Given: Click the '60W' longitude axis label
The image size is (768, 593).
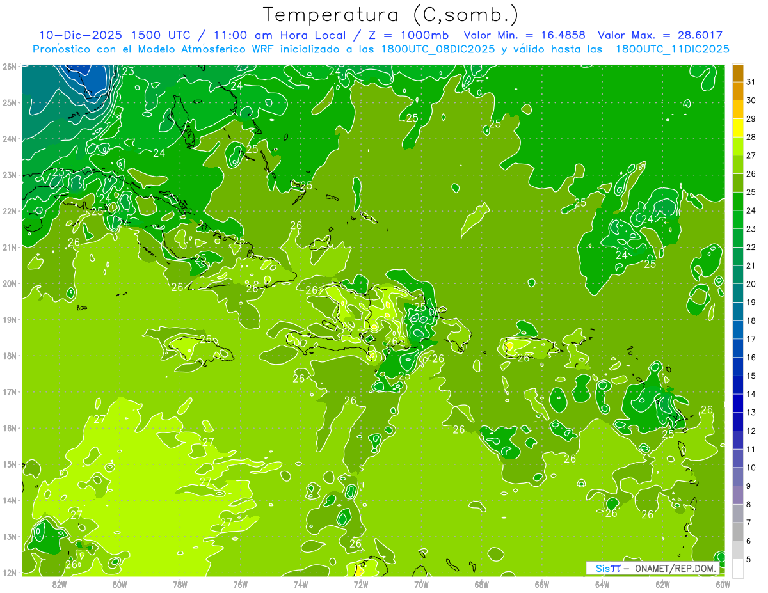Looking at the screenshot, I should [723, 584].
